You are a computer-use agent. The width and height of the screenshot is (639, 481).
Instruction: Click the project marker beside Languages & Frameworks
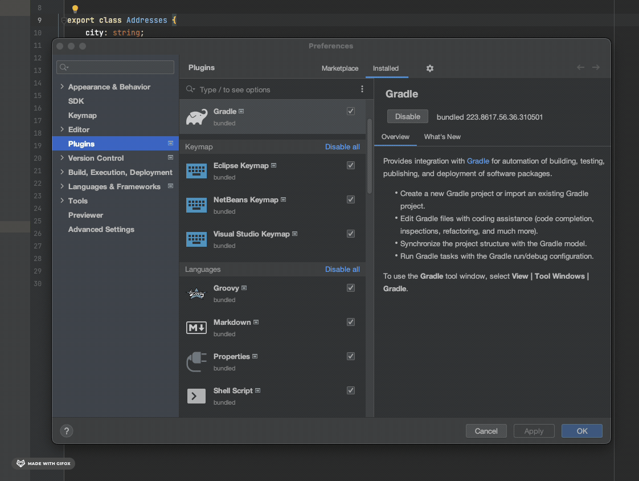tap(171, 186)
